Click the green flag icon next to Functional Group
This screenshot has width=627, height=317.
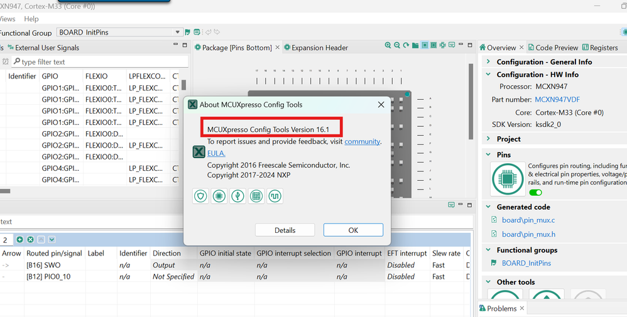coord(188,32)
